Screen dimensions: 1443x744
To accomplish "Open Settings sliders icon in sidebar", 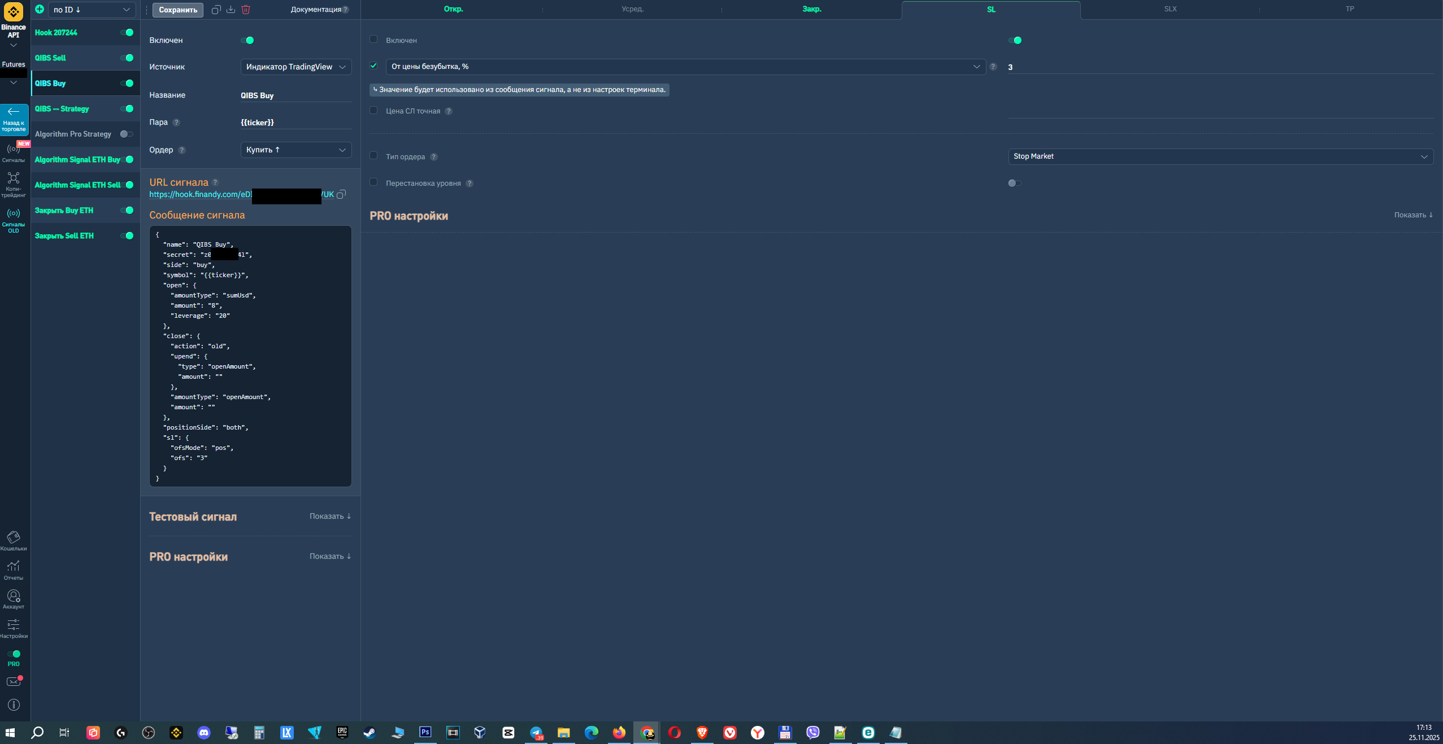I will (14, 628).
